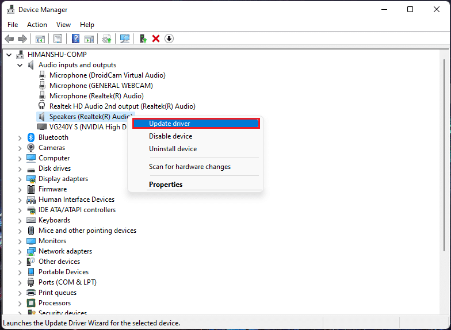Select Scan for hardware changes context entry

(196, 167)
